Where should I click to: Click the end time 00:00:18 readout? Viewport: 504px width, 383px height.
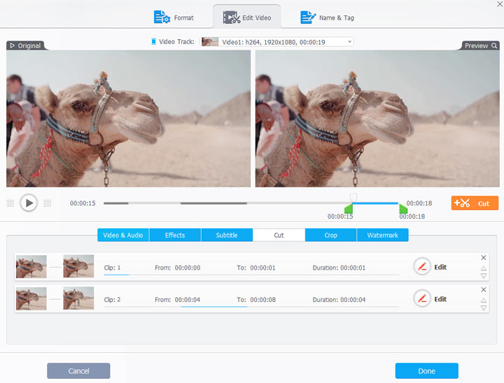(x=419, y=203)
